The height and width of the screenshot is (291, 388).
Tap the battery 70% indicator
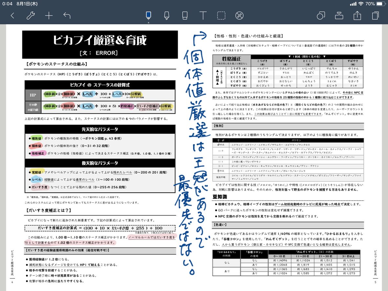[x=376, y=4]
